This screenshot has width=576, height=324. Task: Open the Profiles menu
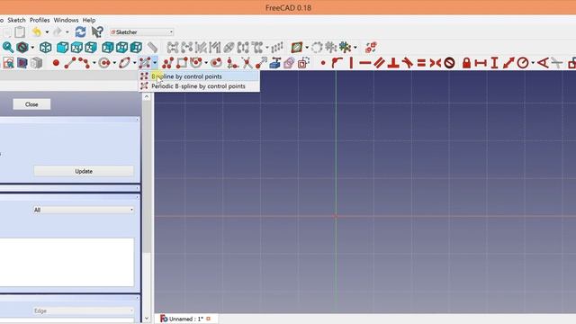point(40,20)
